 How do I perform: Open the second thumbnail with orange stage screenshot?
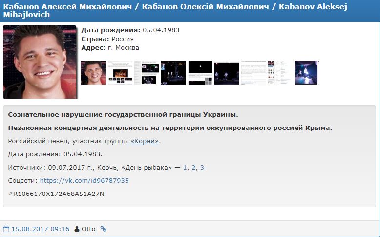(x=120, y=73)
